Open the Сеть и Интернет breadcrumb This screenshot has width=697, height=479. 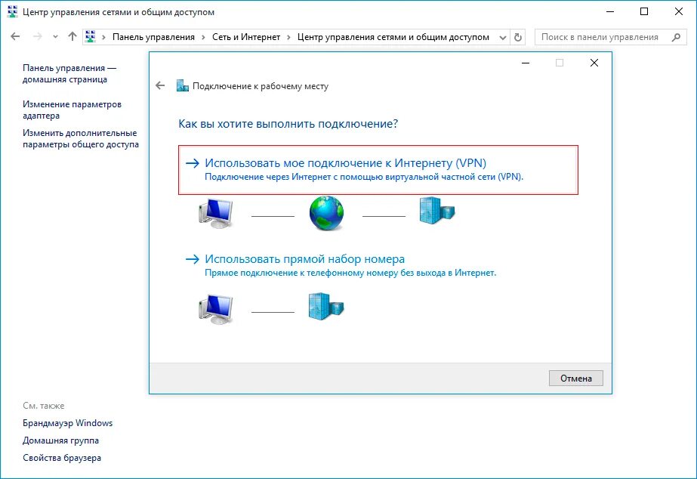(x=246, y=37)
